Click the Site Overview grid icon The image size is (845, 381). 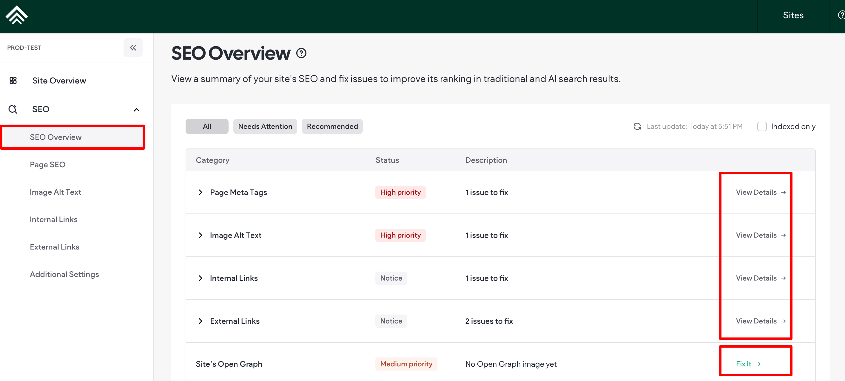point(13,81)
